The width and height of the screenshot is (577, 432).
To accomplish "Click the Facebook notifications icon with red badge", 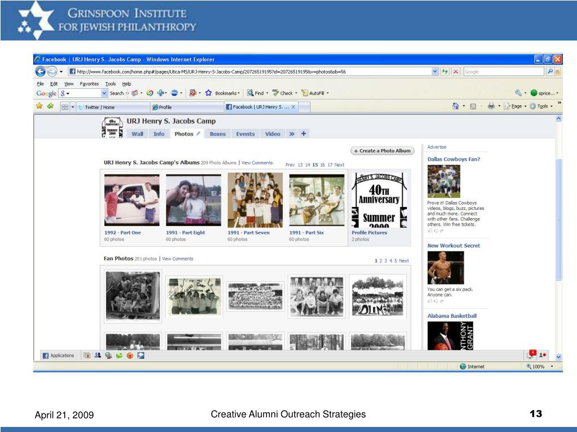I will [x=531, y=354].
